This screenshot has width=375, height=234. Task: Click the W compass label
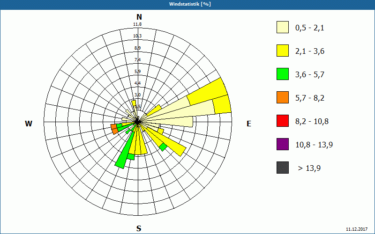tap(29, 124)
